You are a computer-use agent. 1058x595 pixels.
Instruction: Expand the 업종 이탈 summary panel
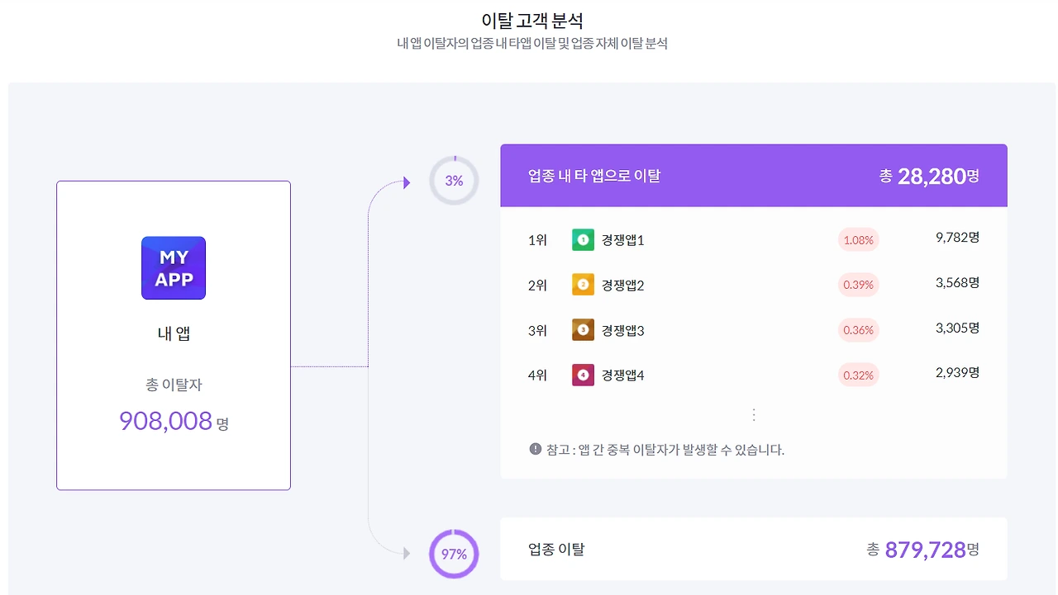tap(753, 549)
